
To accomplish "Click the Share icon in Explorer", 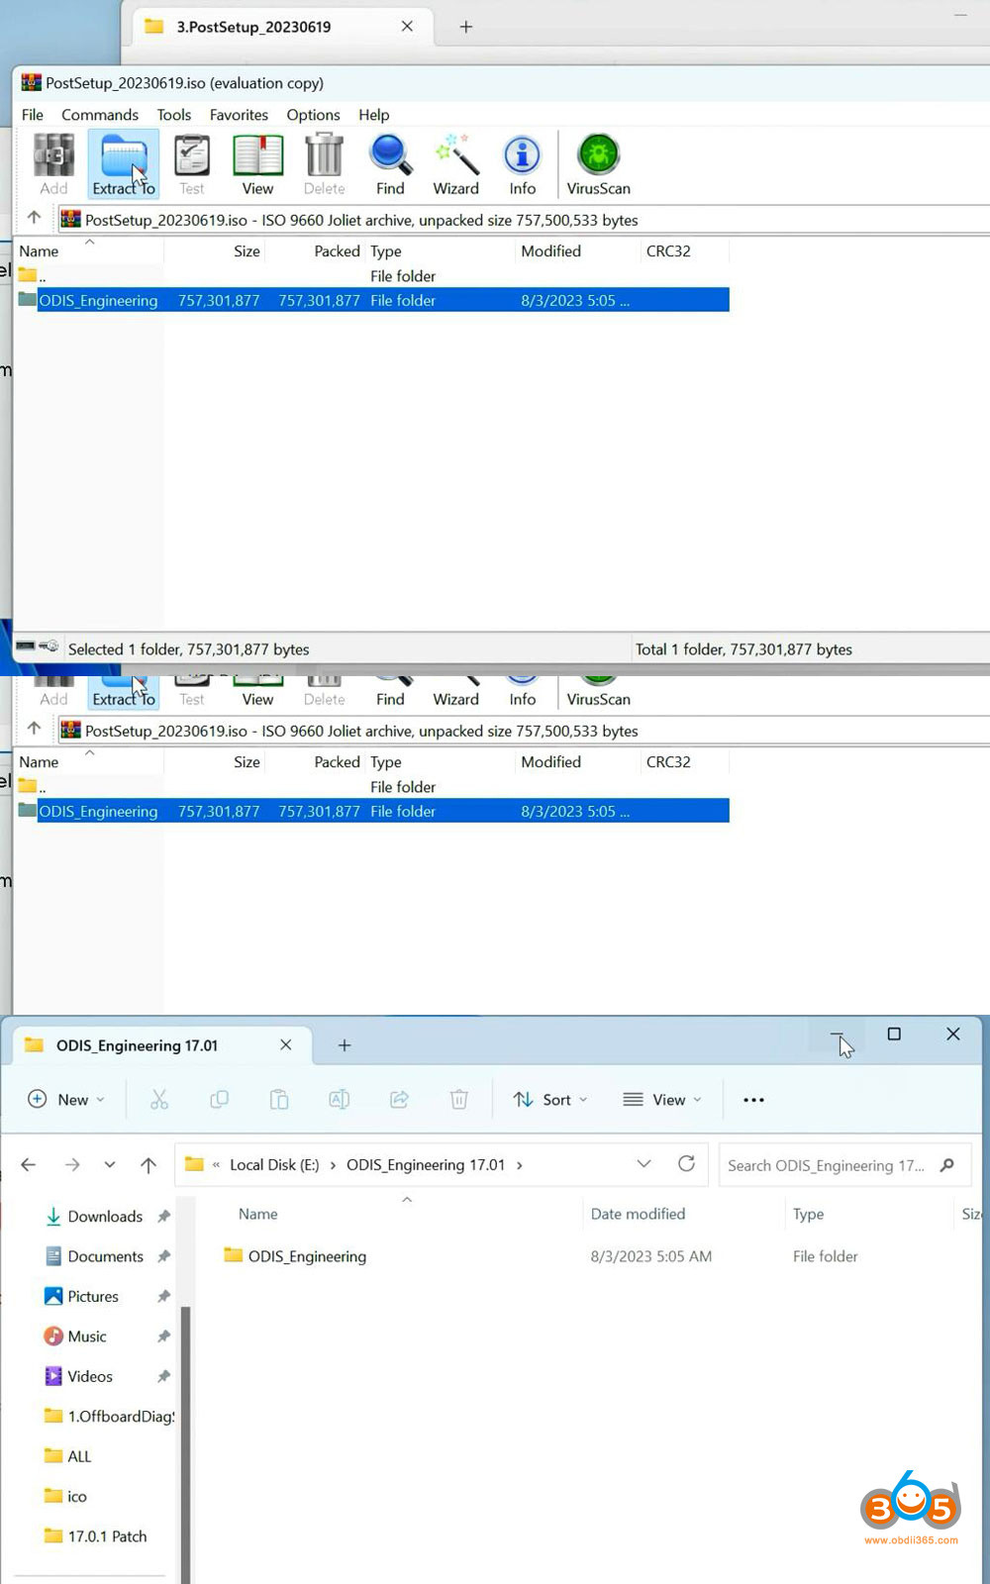I will point(399,1100).
